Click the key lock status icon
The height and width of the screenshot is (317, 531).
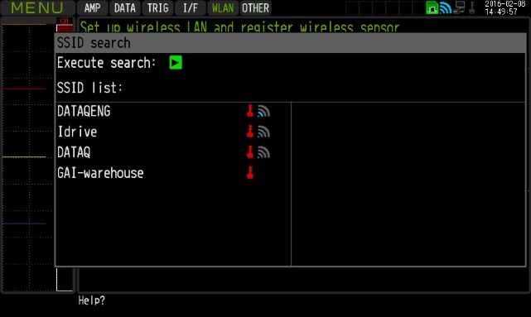pyautogui.click(x=472, y=7)
